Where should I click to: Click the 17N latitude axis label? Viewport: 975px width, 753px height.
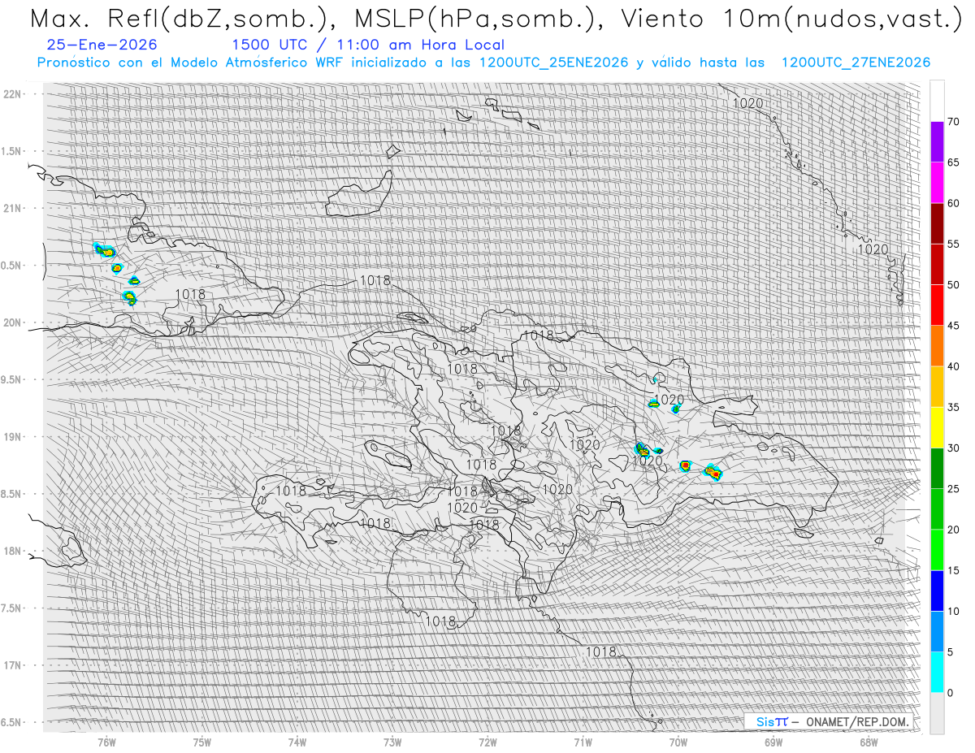pos(13,665)
